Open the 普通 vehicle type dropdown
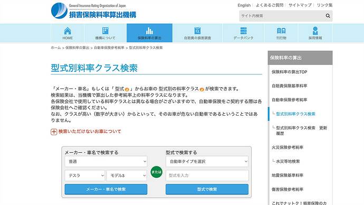 click(x=106, y=161)
